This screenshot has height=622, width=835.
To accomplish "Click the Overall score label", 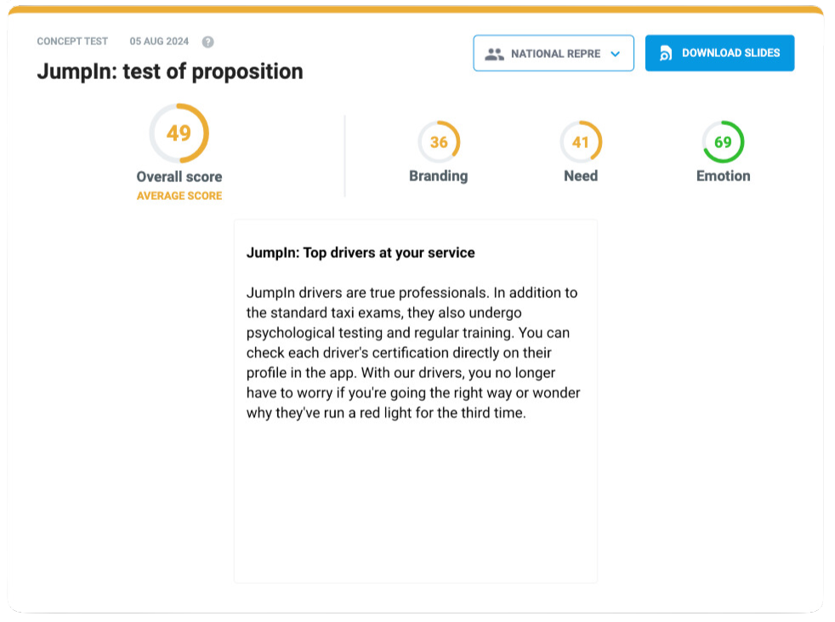I will (x=179, y=176).
